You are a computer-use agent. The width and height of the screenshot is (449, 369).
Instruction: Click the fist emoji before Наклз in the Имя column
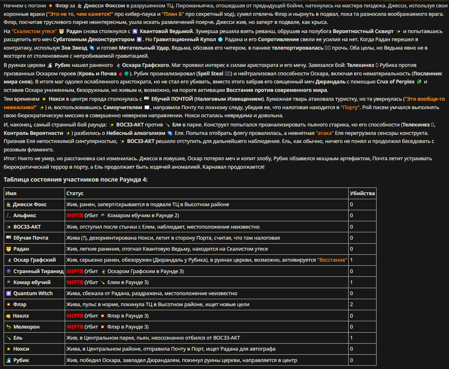[x=8, y=316]
